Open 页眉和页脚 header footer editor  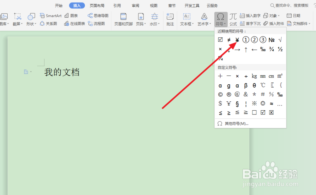[x=123, y=18]
